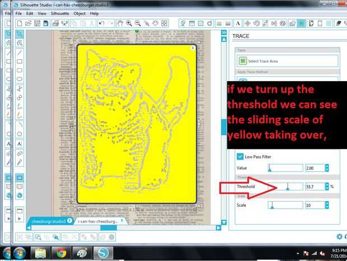Click the Undo arrow icon
This screenshot has height=261, width=347.
tap(101, 24)
